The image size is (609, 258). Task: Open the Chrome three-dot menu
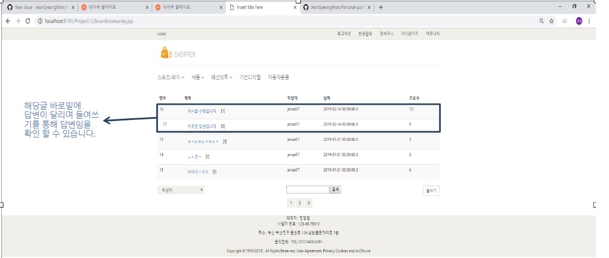pos(589,21)
